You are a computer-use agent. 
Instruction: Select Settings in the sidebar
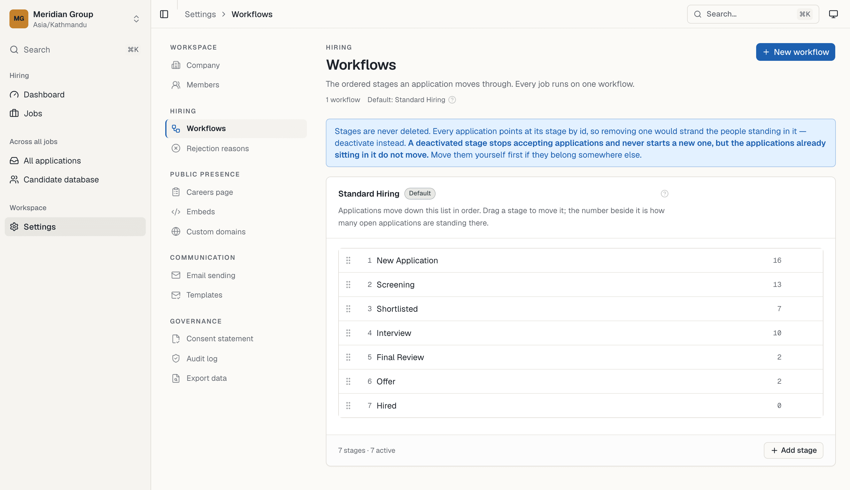coord(75,227)
